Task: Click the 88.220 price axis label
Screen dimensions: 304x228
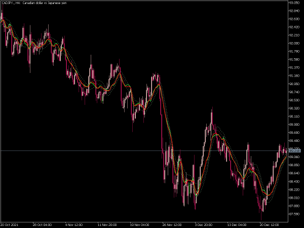Action: point(294,189)
